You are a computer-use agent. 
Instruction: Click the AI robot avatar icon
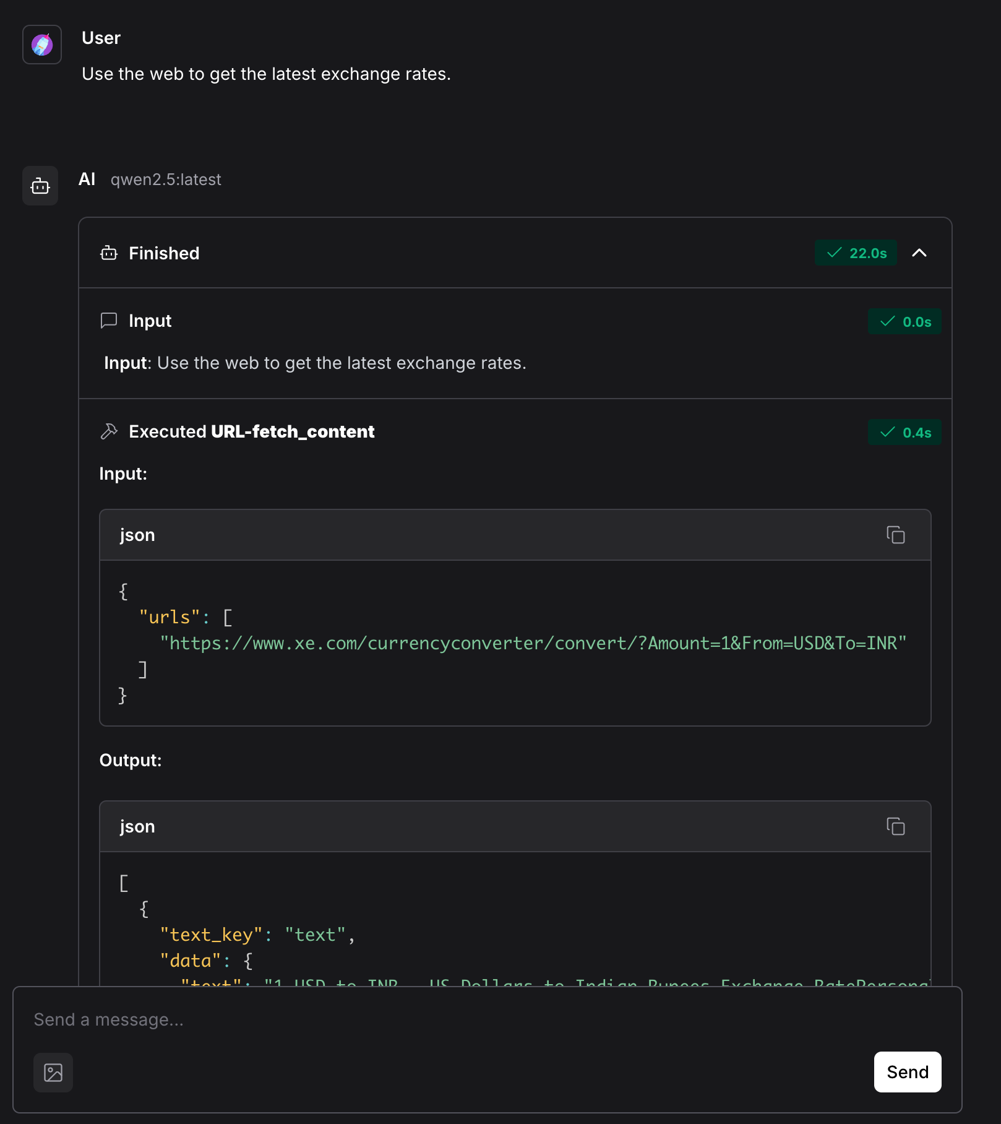pos(40,186)
